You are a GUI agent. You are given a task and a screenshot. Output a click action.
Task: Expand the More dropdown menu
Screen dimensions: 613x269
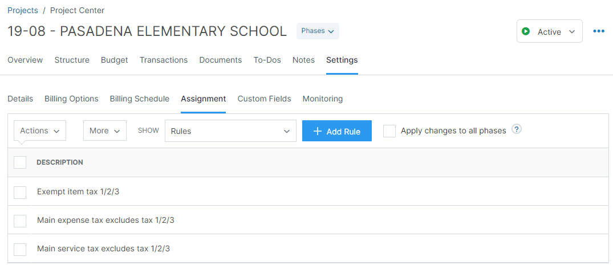105,131
